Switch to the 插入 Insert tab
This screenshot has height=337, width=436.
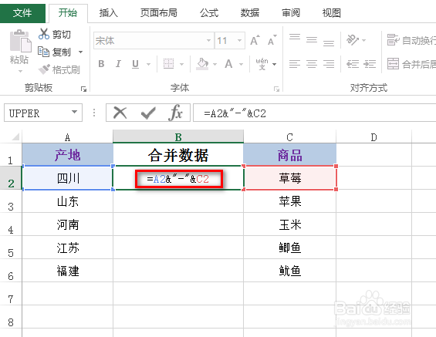coord(109,13)
